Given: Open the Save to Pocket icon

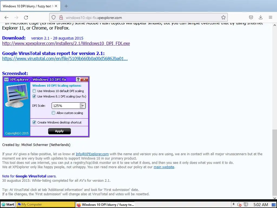Looking at the screenshot, I should tap(251, 17).
